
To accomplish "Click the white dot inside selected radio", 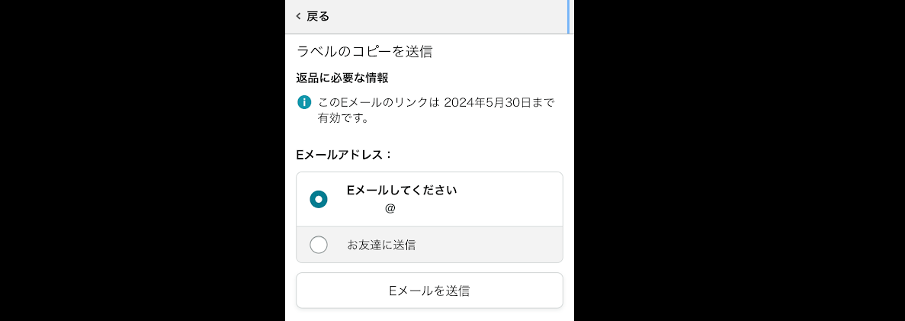I will (319, 199).
